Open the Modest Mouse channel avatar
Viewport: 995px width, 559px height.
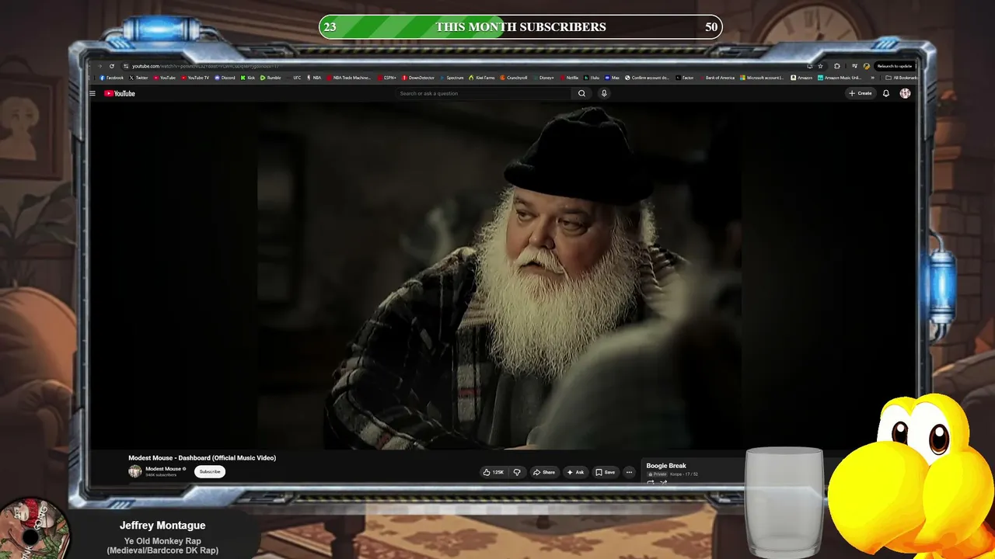(x=135, y=471)
